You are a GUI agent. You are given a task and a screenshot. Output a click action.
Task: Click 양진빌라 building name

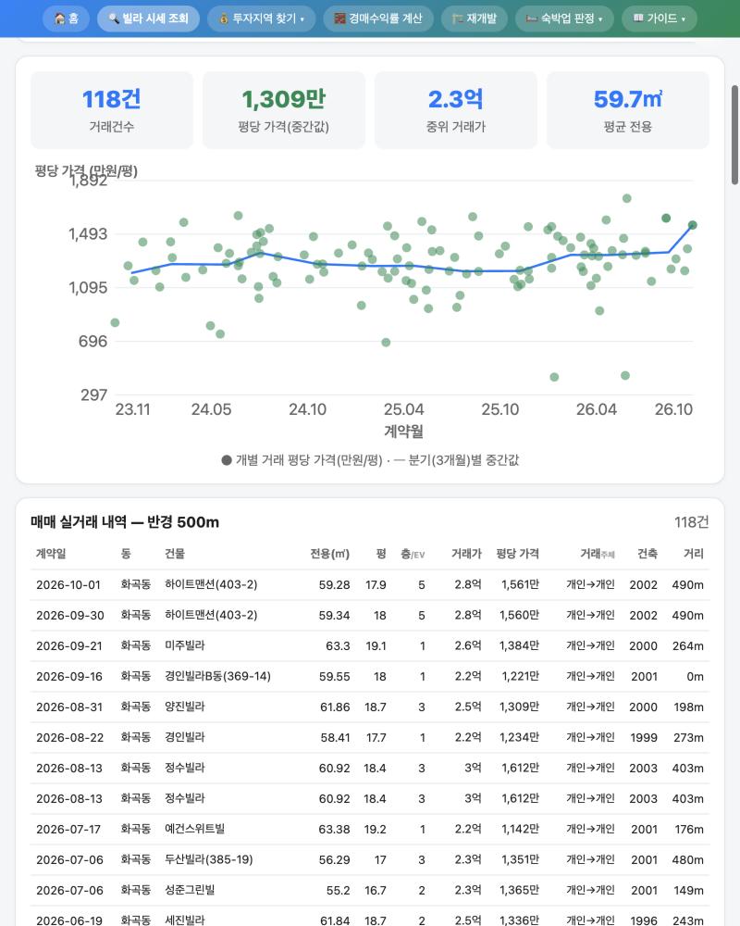click(x=185, y=707)
